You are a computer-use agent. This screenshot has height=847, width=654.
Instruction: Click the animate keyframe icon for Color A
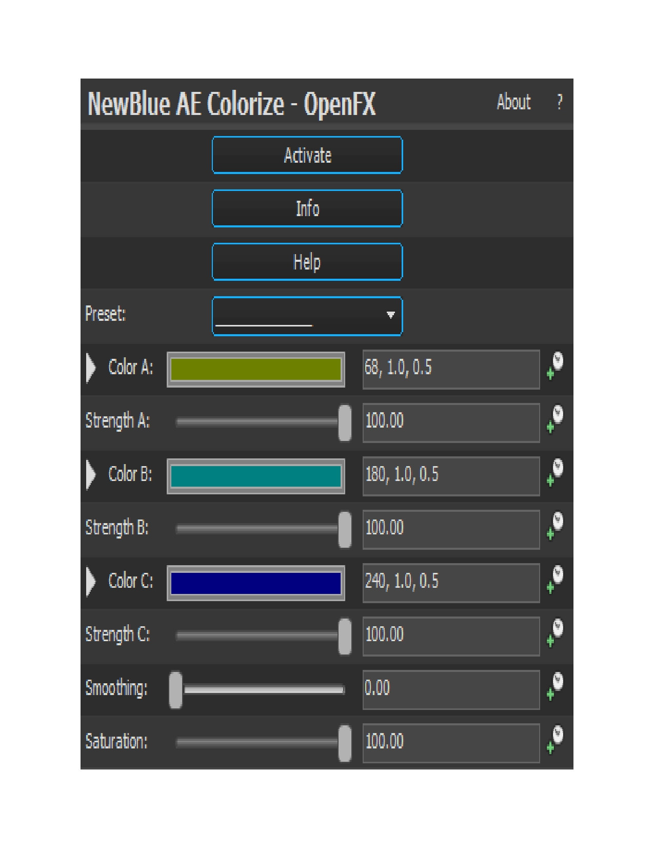click(555, 366)
